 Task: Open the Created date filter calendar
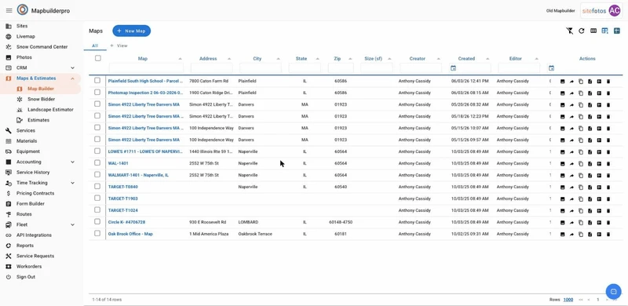tap(453, 68)
